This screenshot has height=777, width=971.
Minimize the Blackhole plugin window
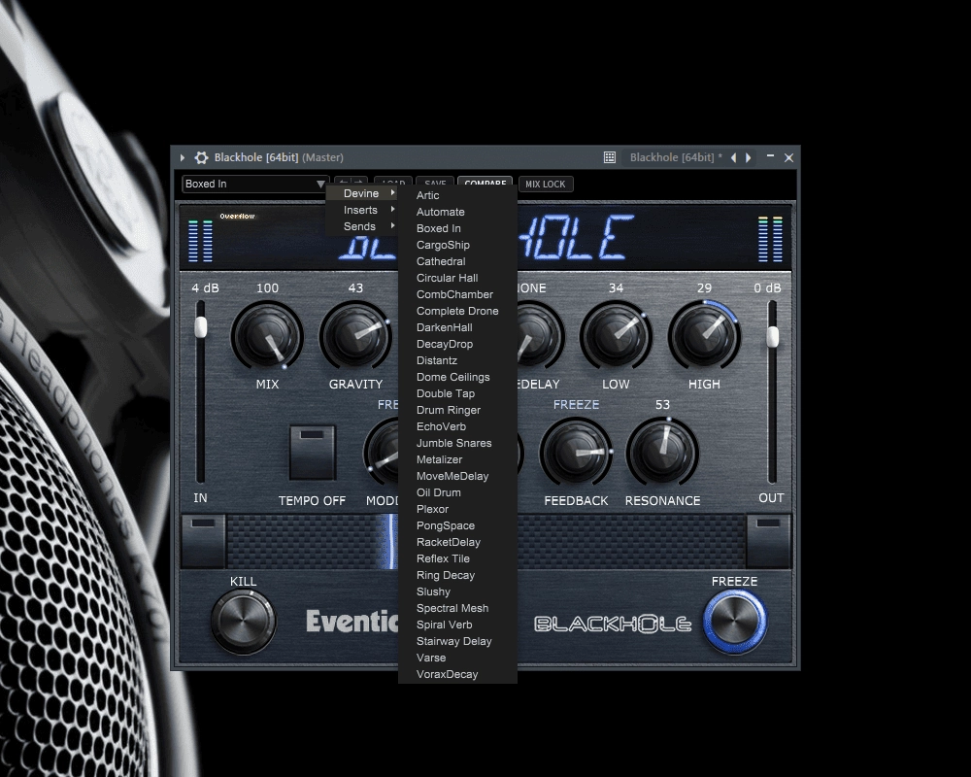click(x=770, y=156)
